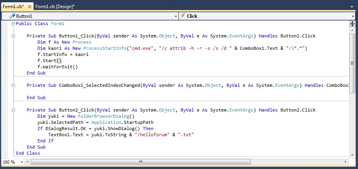Click the Dim f As New Process line
Viewport: 358px width, 169px height.
tap(64, 42)
